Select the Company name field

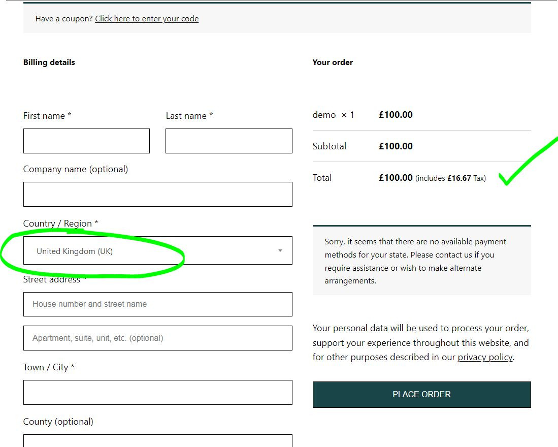tap(157, 195)
